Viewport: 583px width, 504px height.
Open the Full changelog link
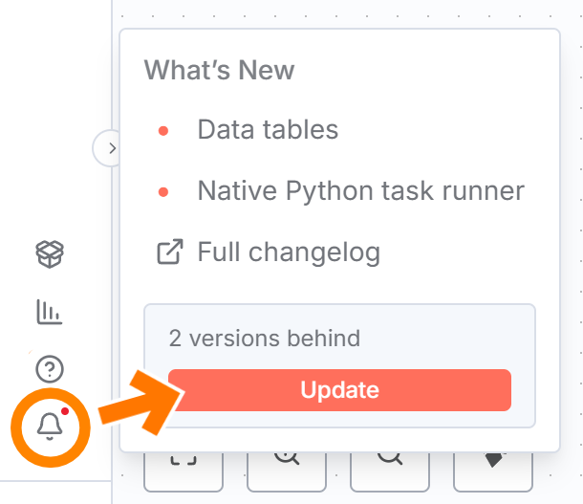[289, 252]
